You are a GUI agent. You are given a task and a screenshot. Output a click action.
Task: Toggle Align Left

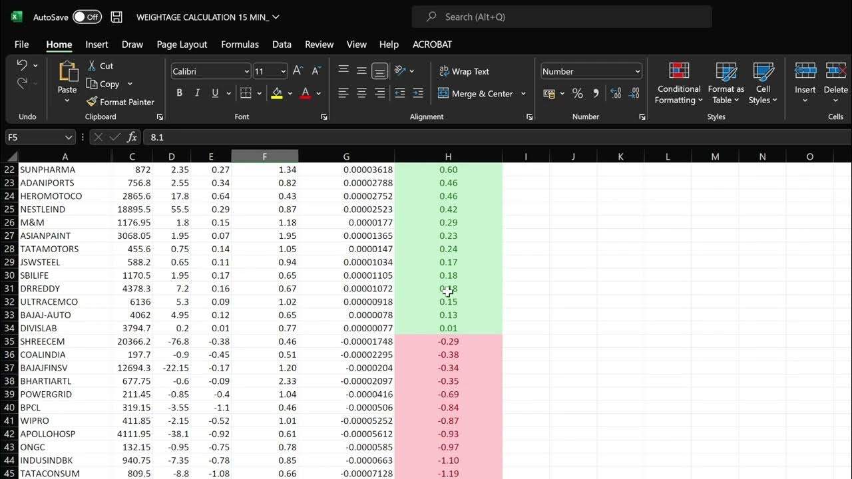pos(343,93)
